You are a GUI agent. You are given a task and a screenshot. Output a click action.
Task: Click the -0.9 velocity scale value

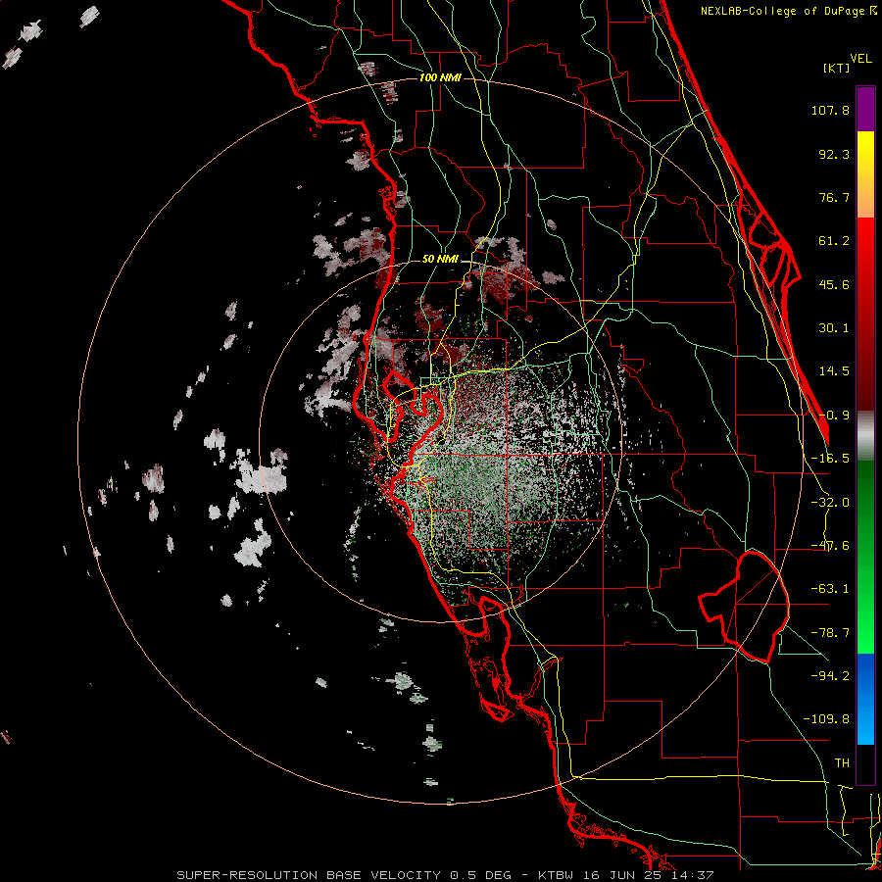834,416
